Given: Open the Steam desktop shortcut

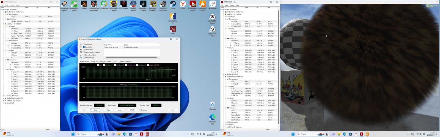Looking at the screenshot, I should click(x=173, y=4).
